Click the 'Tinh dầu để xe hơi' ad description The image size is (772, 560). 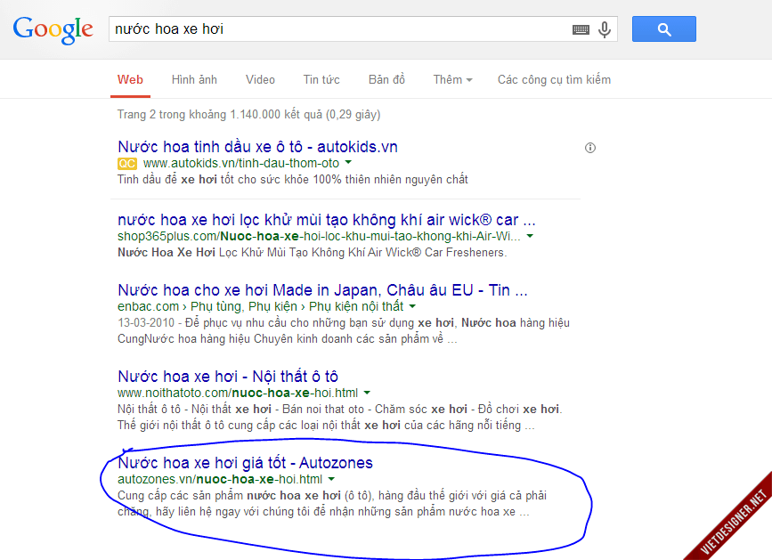point(292,180)
